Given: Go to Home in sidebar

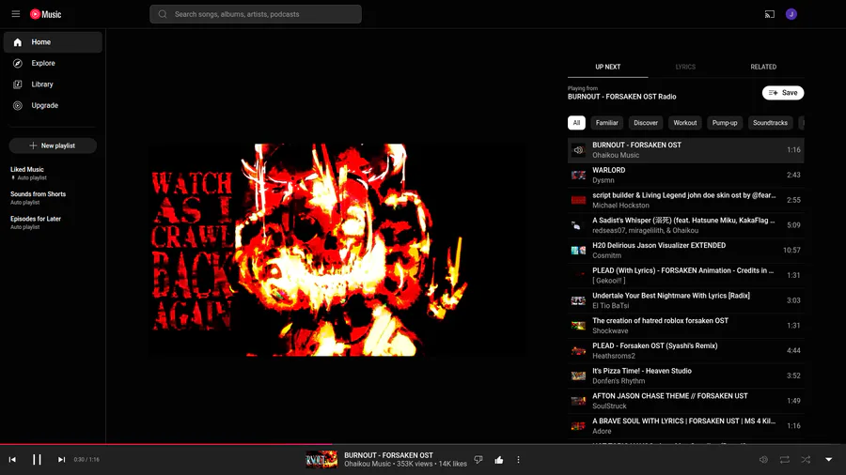Looking at the screenshot, I should 53,42.
